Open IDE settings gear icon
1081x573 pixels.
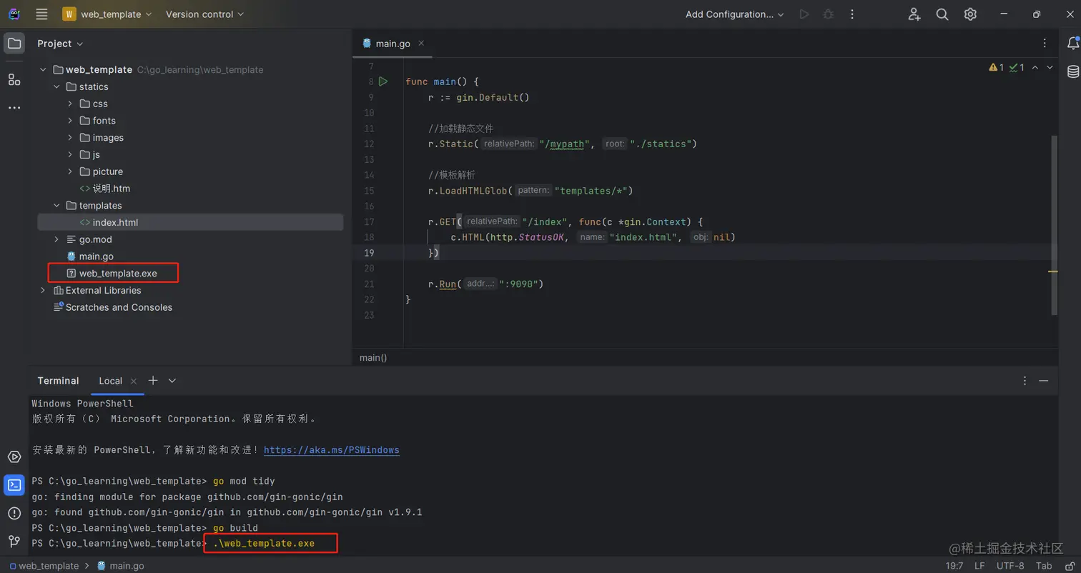coord(970,14)
